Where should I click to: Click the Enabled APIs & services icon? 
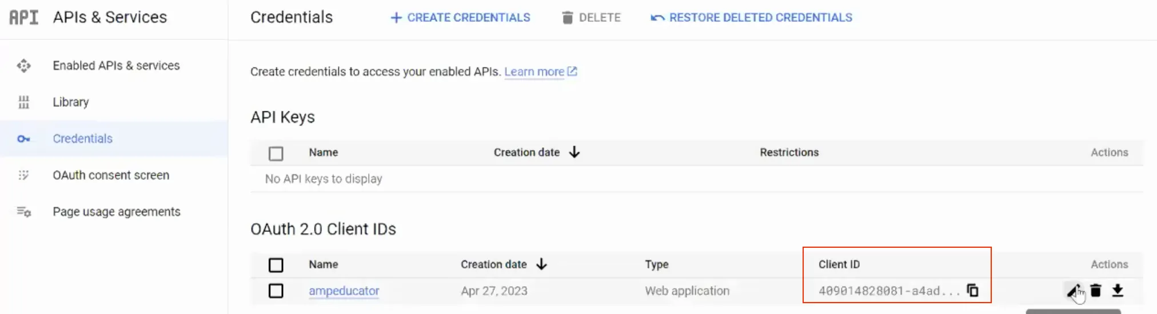[23, 66]
